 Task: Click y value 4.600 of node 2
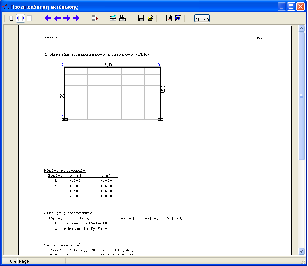[106, 186]
